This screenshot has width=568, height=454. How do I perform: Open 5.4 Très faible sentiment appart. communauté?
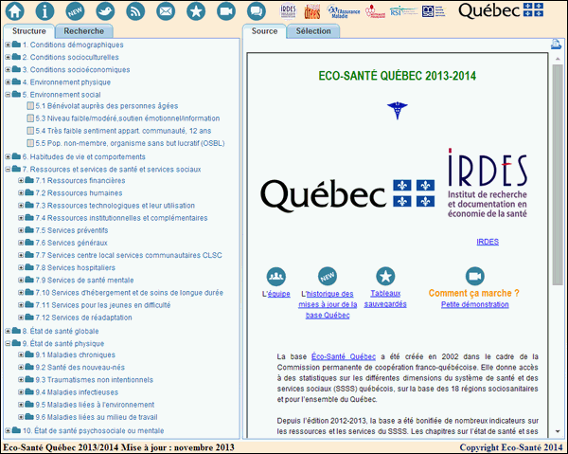(123, 131)
